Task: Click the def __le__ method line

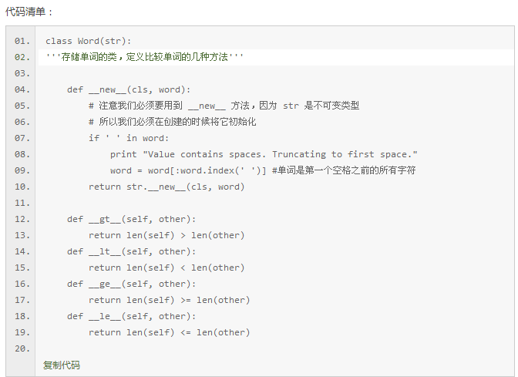Action: (x=132, y=316)
